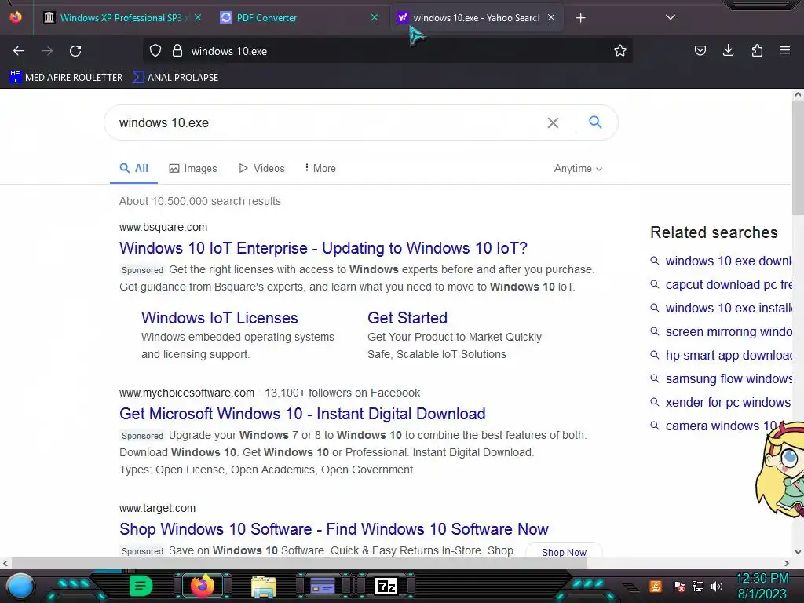Open the network tray icon
This screenshot has height=603, width=804.
pyautogui.click(x=698, y=586)
